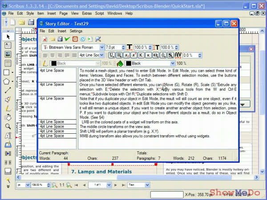Select Eye Dropper tool

[8, 180]
